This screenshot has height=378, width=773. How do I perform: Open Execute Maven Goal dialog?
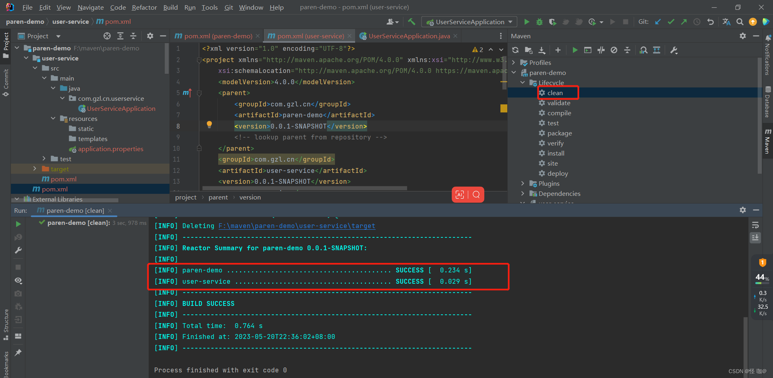(x=588, y=50)
